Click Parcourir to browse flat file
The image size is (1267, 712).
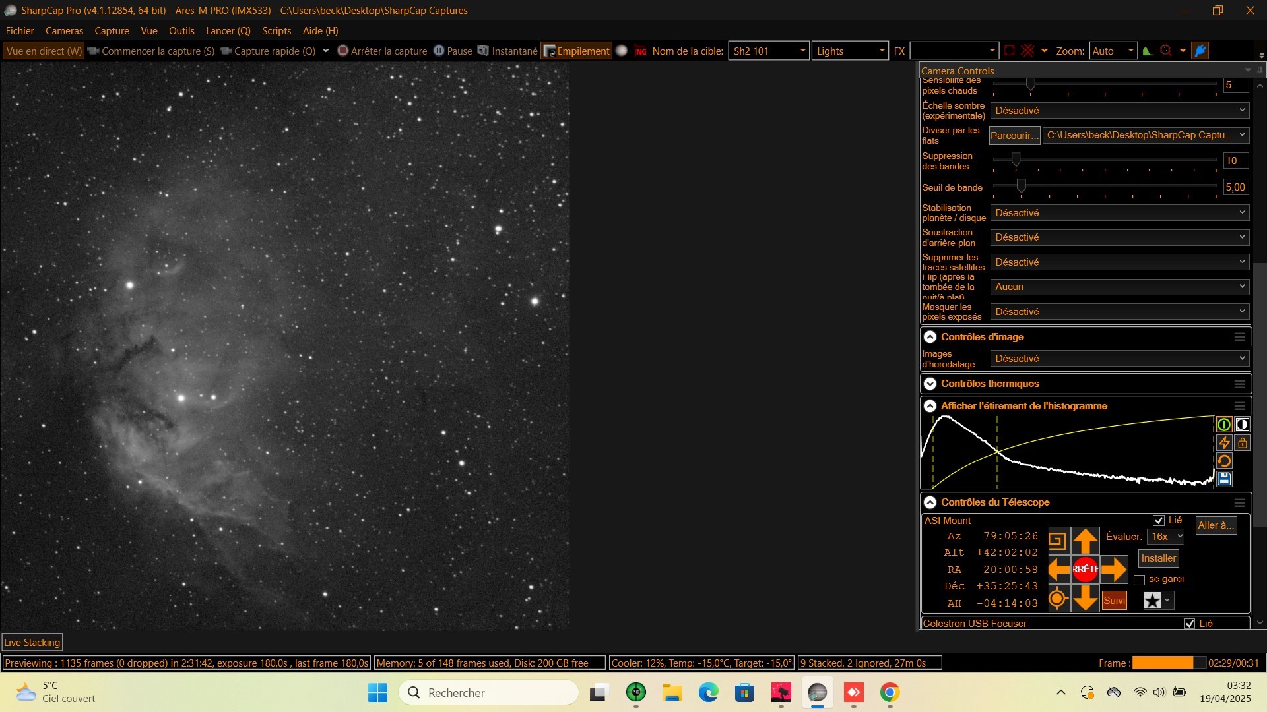[x=1014, y=135]
